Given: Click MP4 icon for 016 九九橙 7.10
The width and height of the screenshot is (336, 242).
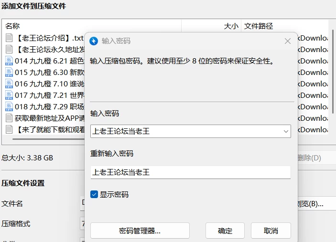Looking at the screenshot, I should (9, 84).
